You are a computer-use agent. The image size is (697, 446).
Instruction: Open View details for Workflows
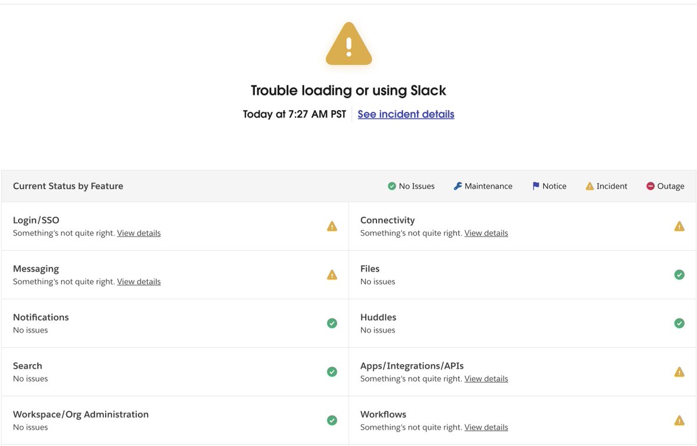click(x=486, y=427)
